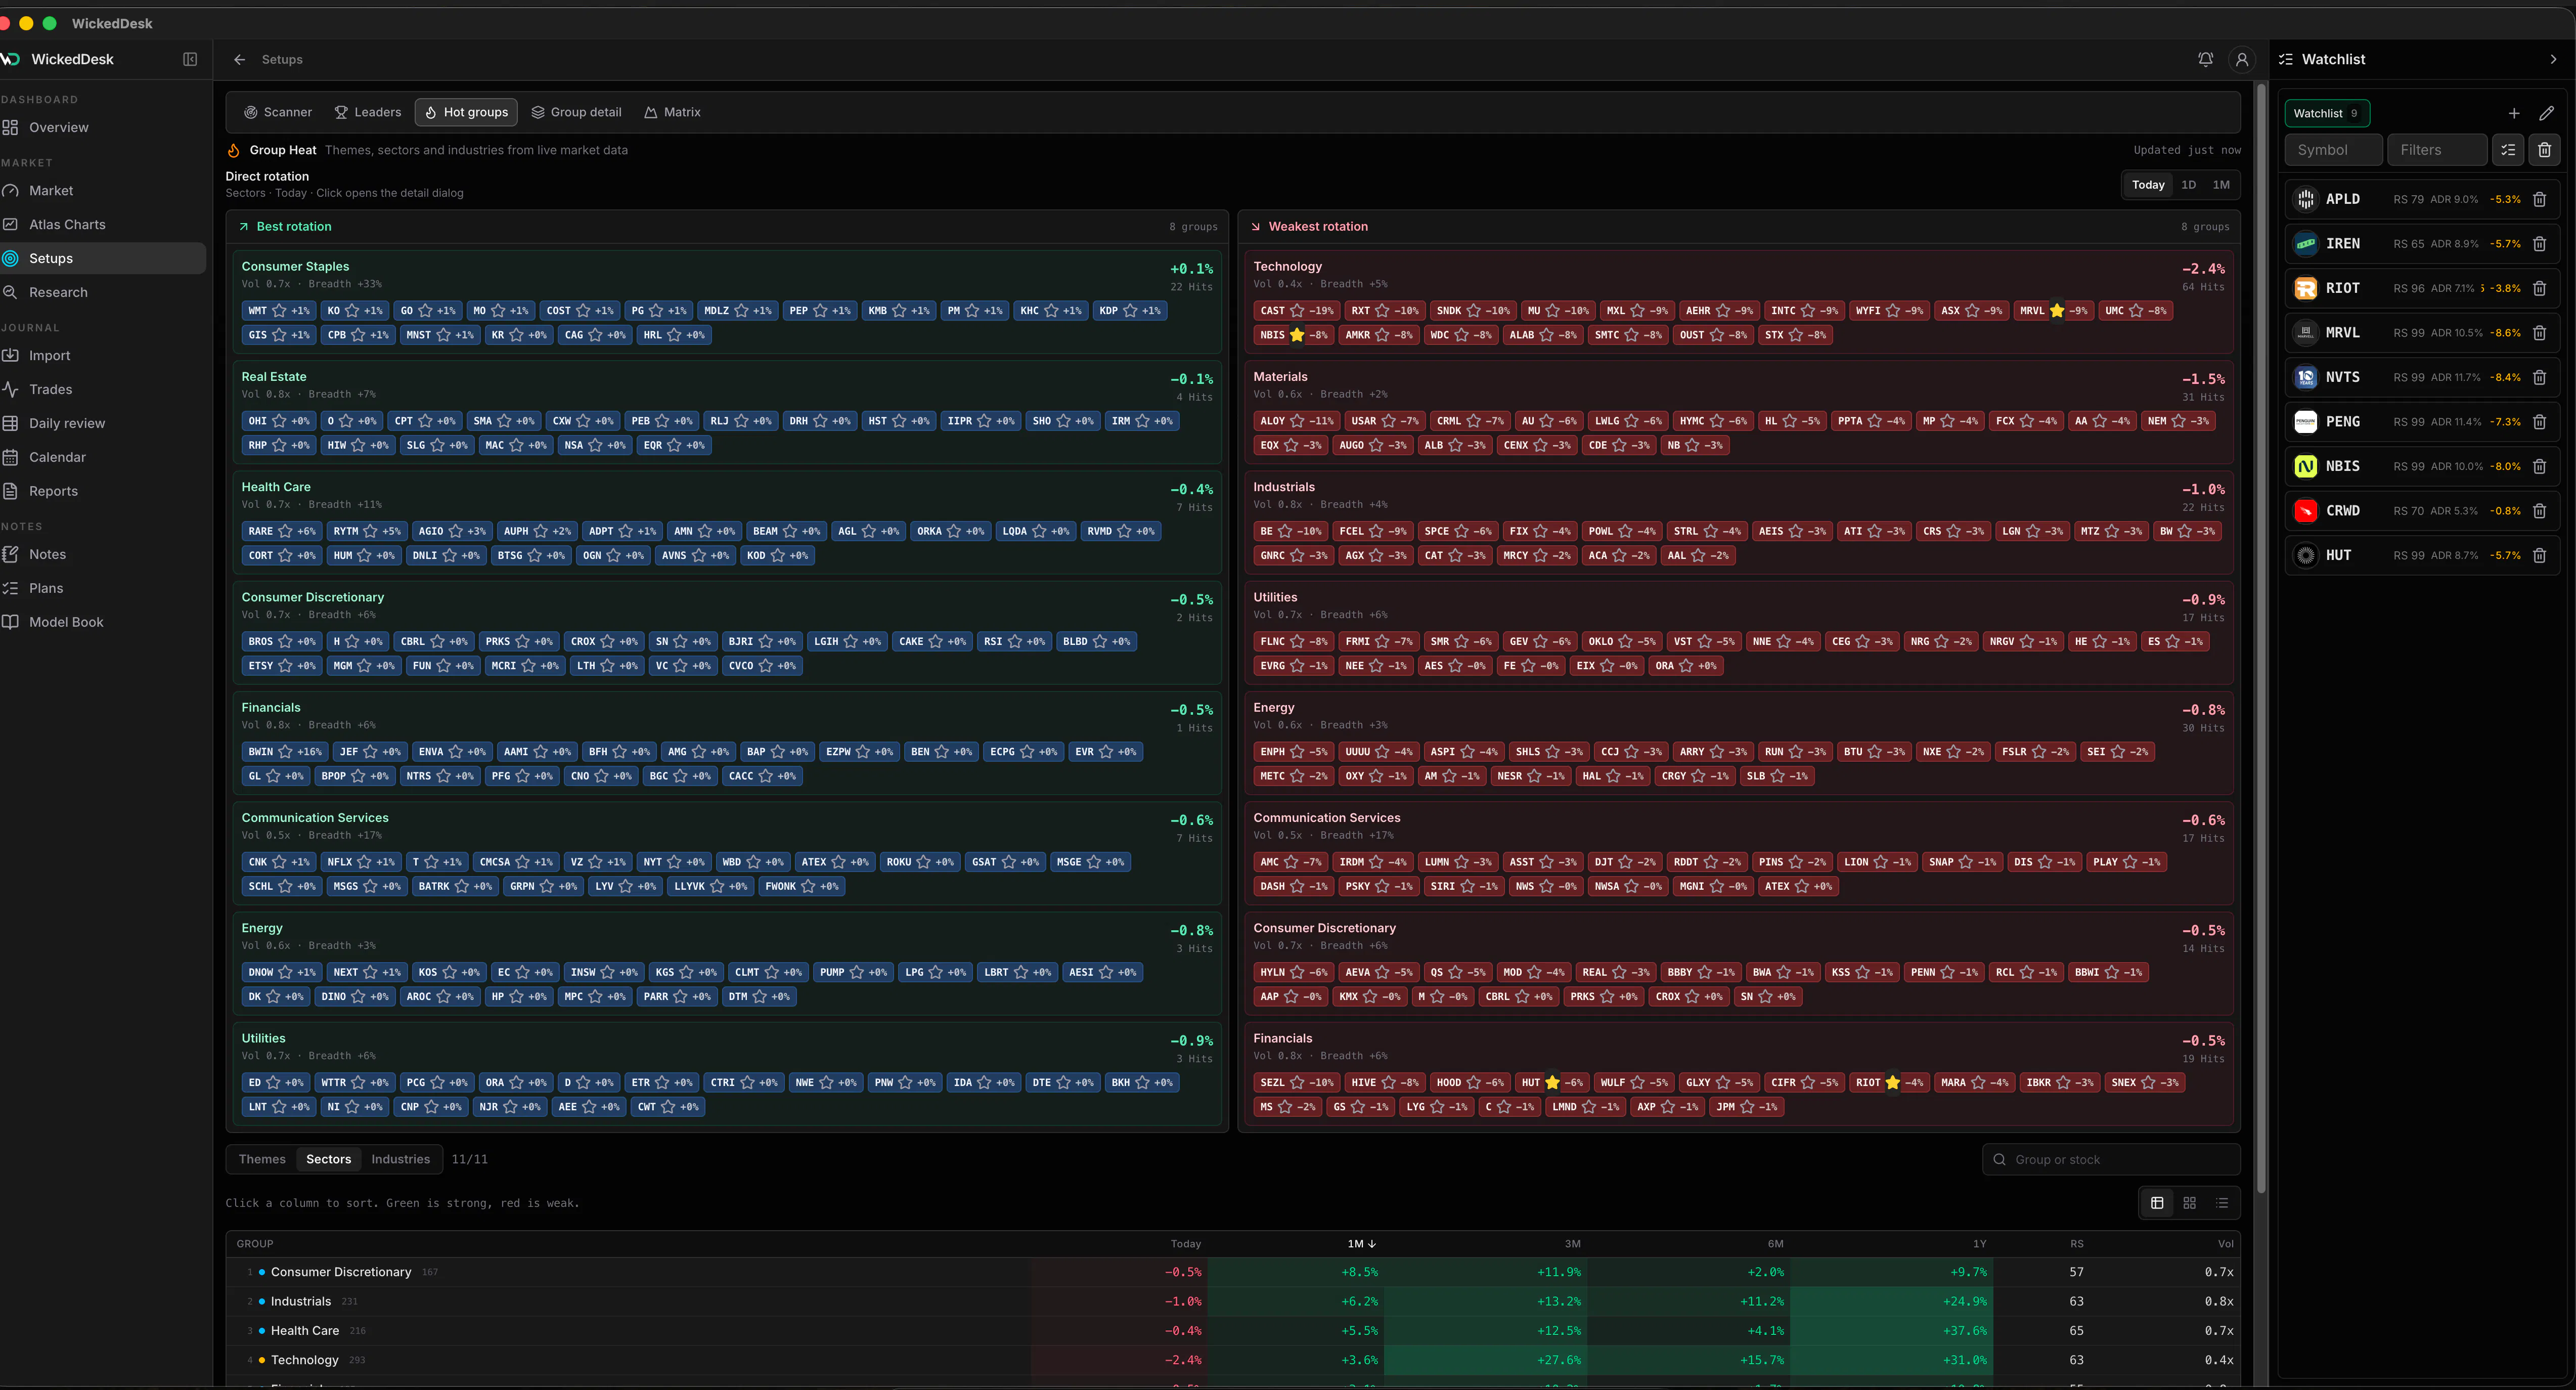Open the user profile icon
Screen dimensions: 2576x1390
[x=2242, y=60]
